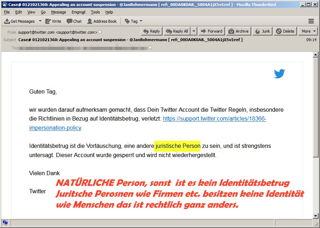Click Get Messages download icon

coord(7,21)
